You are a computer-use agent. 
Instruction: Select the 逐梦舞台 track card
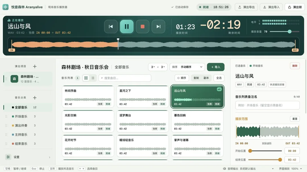tap(142, 121)
